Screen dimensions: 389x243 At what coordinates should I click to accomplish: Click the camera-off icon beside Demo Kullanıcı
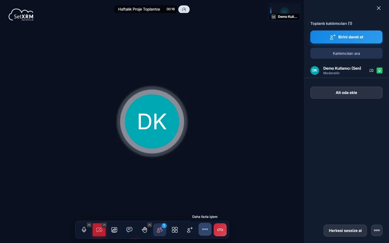(371, 70)
